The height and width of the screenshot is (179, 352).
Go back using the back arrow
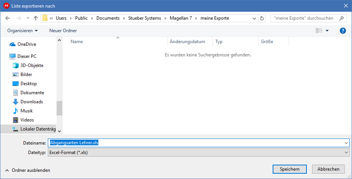[8, 18]
